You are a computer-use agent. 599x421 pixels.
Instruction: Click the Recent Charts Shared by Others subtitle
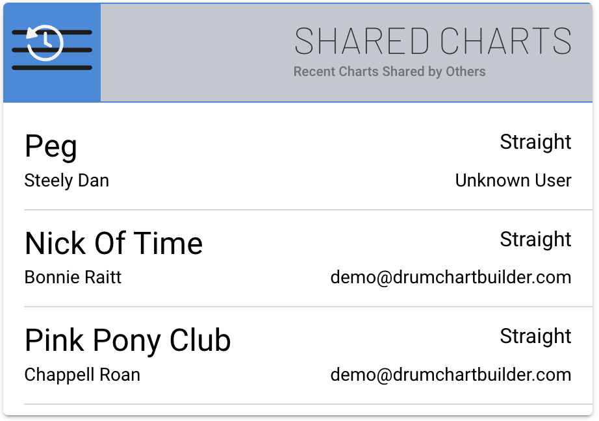(x=389, y=71)
